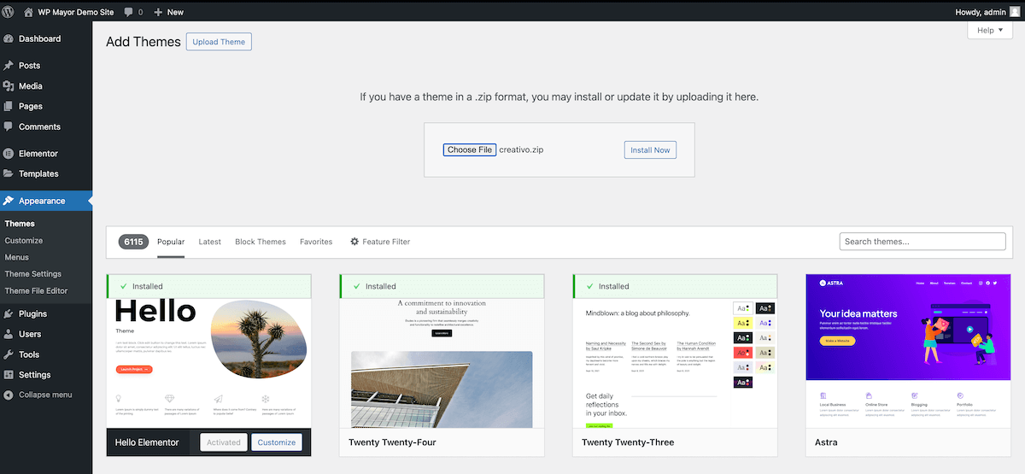Switch to the Favorites tab
This screenshot has width=1025, height=474.
pyautogui.click(x=316, y=243)
